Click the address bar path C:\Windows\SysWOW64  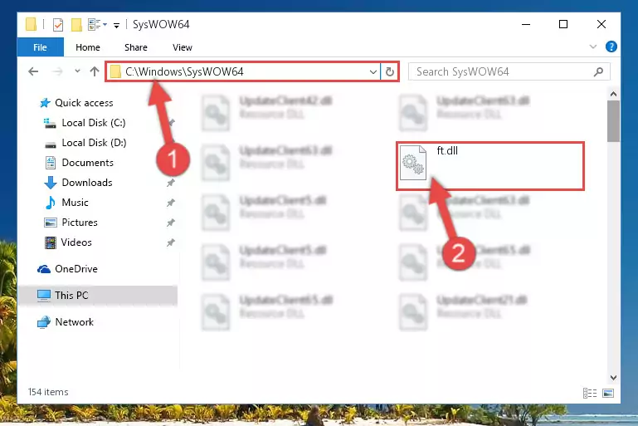(x=184, y=71)
